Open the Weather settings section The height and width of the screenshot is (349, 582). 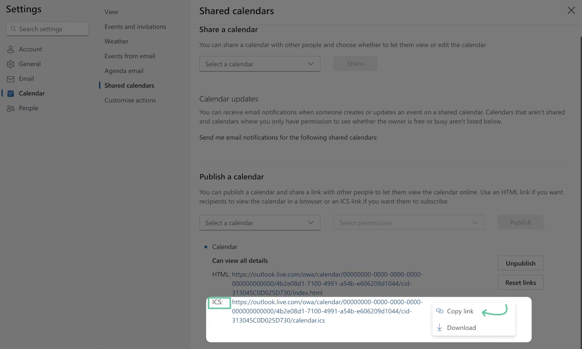116,41
